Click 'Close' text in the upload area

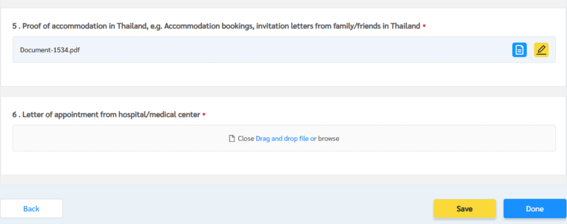(246, 138)
